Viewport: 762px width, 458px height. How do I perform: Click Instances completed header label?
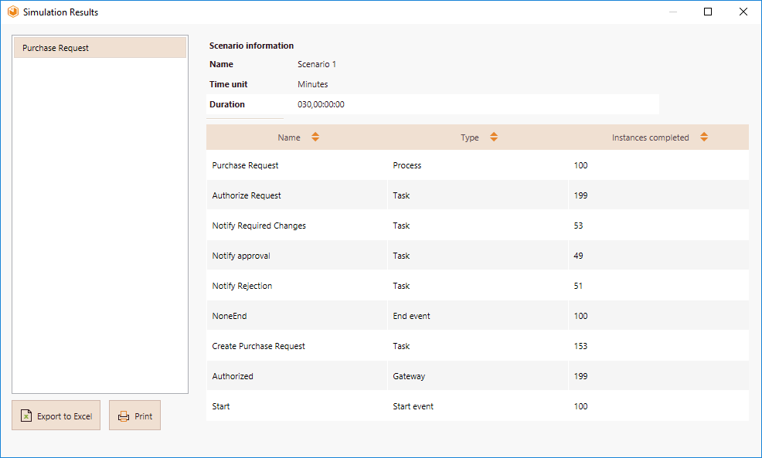pos(650,137)
